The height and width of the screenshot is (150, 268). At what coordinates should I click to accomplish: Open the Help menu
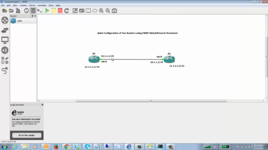pyautogui.click(x=58, y=5)
